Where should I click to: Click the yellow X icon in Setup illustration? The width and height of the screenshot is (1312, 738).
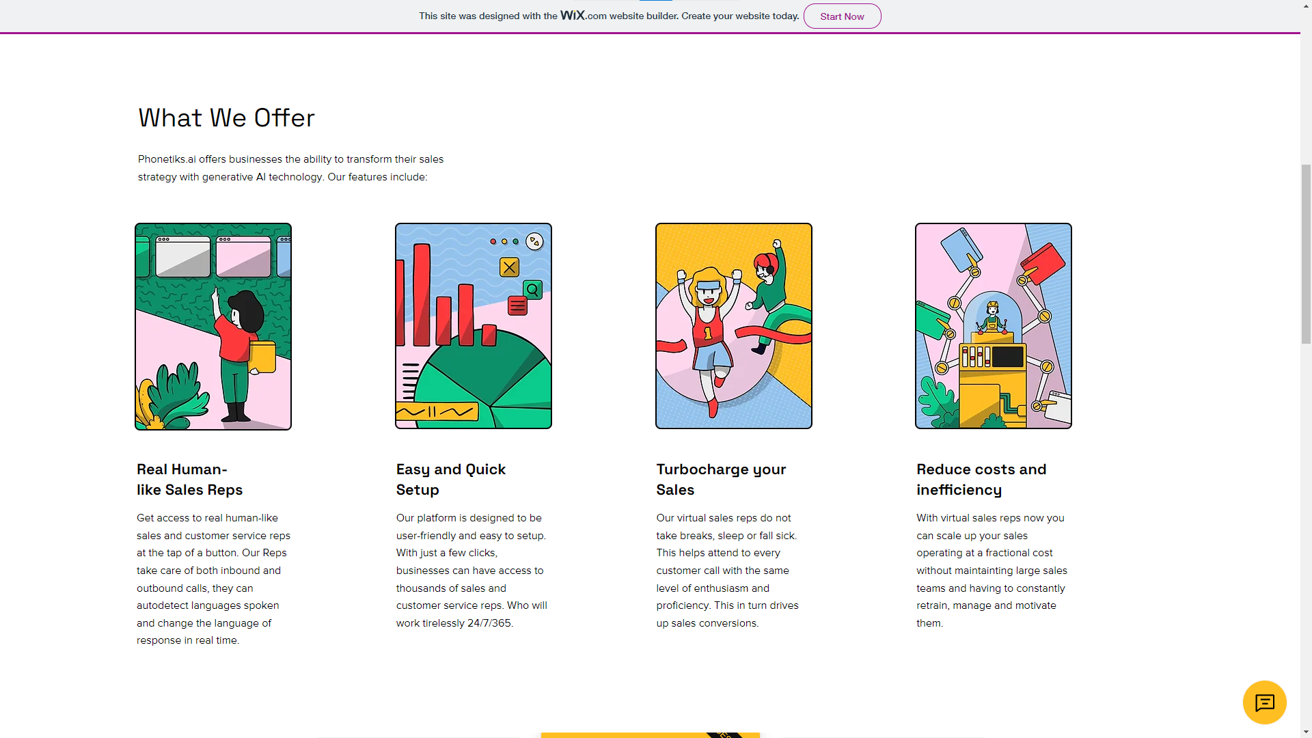510,267
